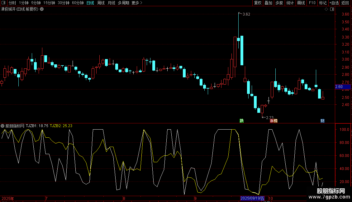Open the 多周期 multi-period view
The width and height of the screenshot is (352, 202).
[x=123, y=3]
